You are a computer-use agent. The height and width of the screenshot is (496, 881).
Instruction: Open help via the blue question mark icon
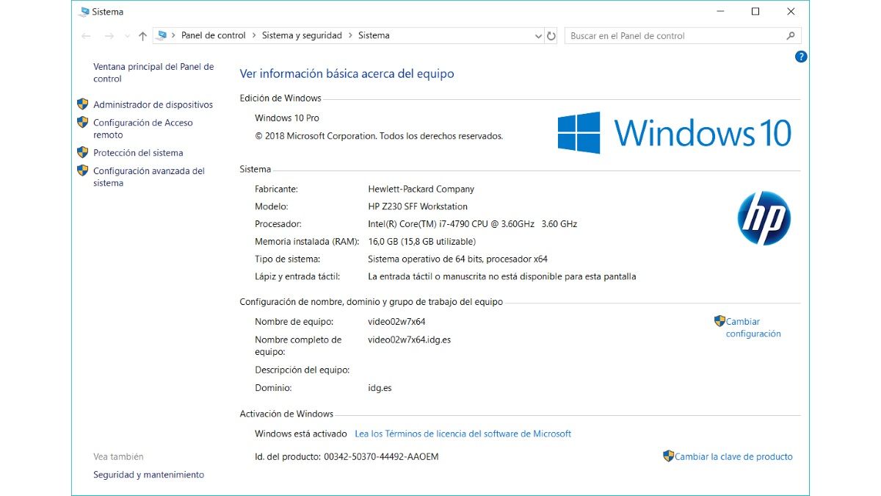[801, 56]
